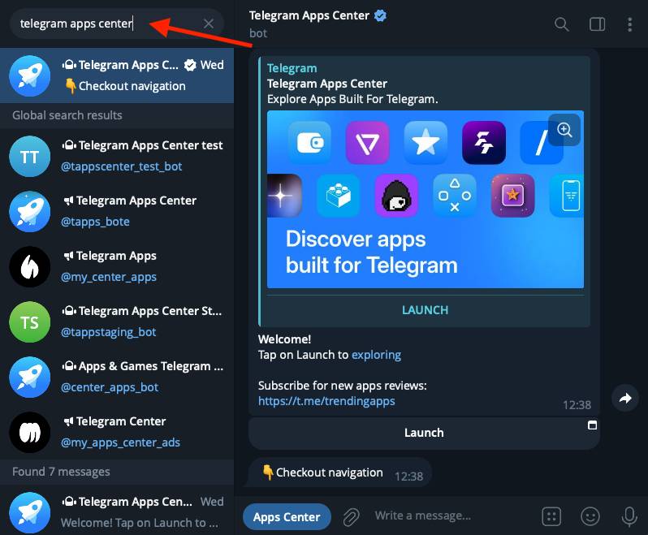Open the search-in-chat magnifier icon
648x535 pixels.
pos(561,24)
